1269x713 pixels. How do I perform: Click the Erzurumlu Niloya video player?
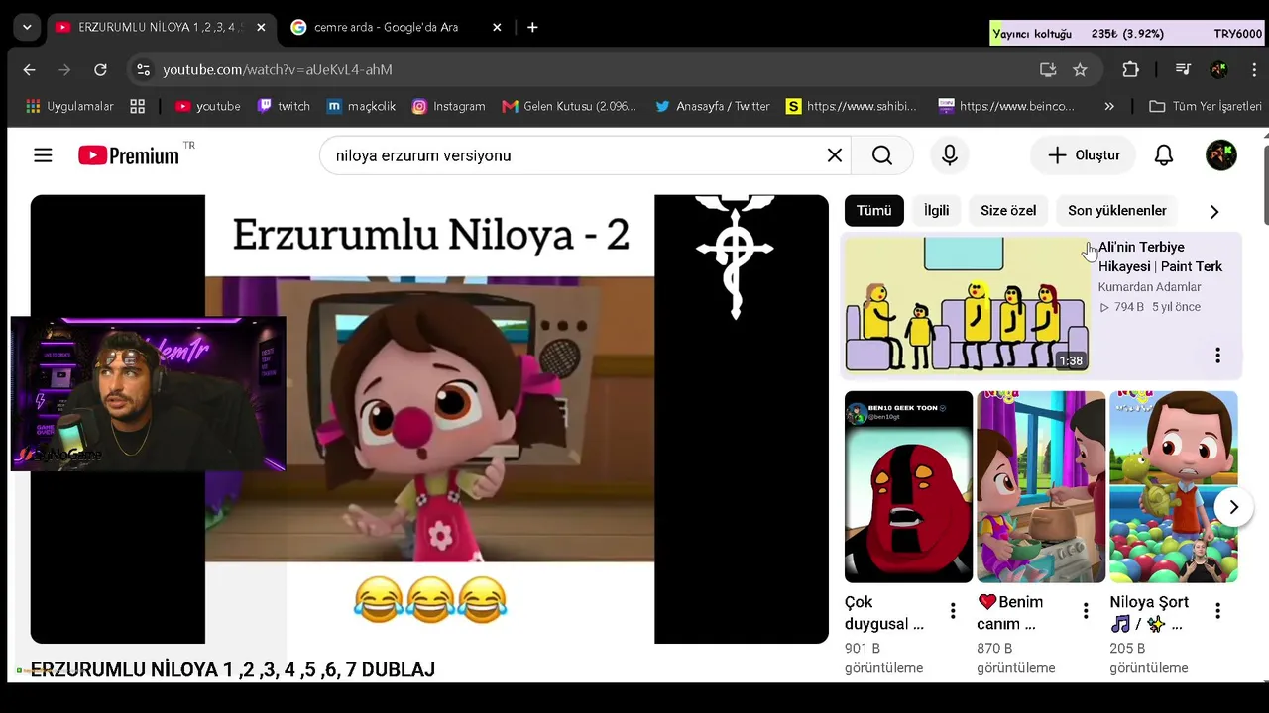(429, 419)
